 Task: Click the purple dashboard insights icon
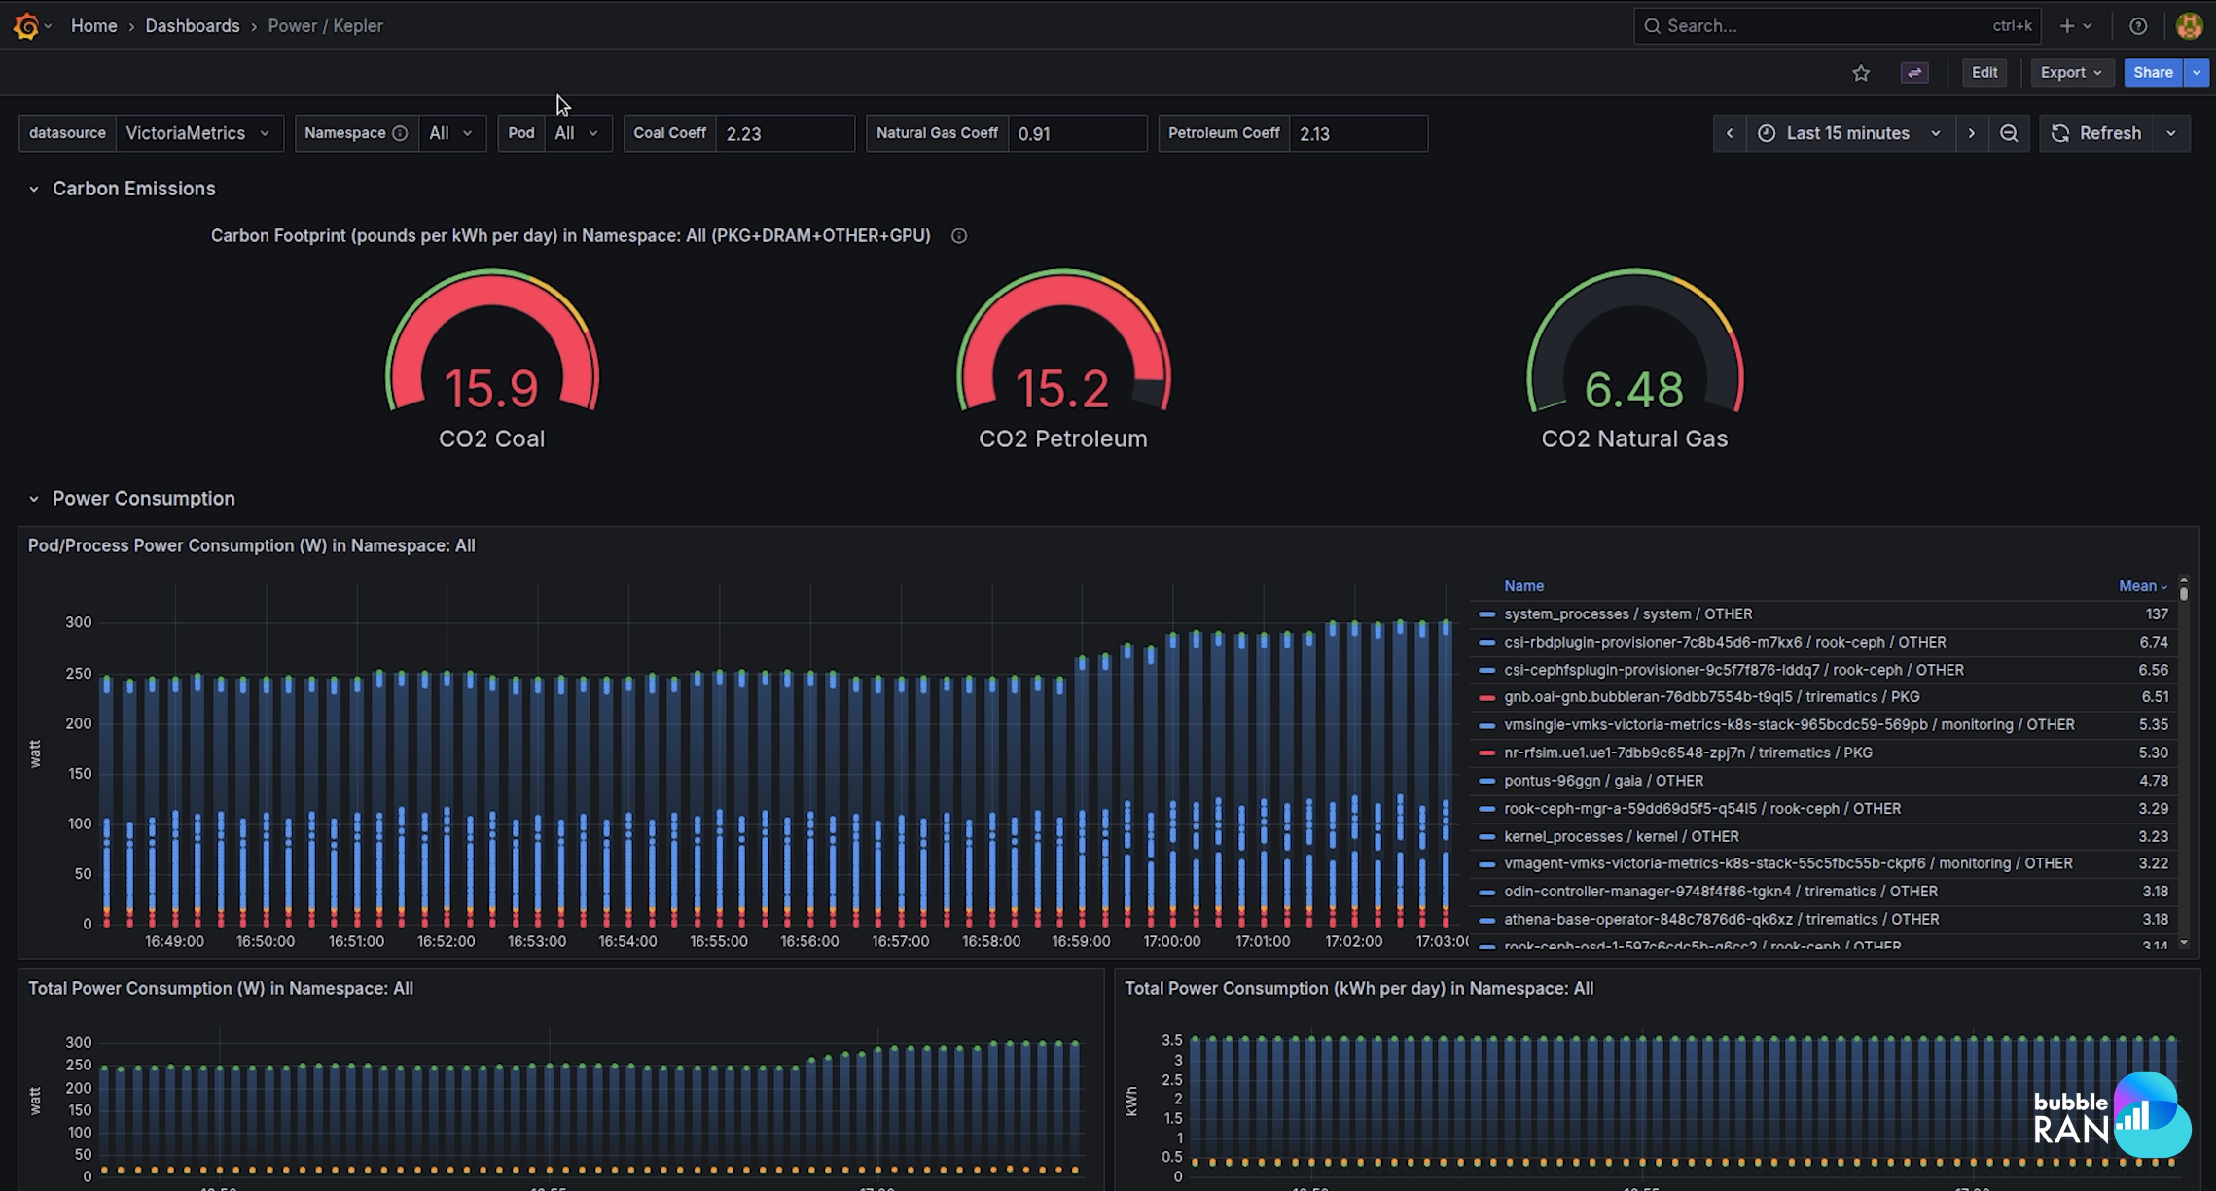coord(1914,73)
